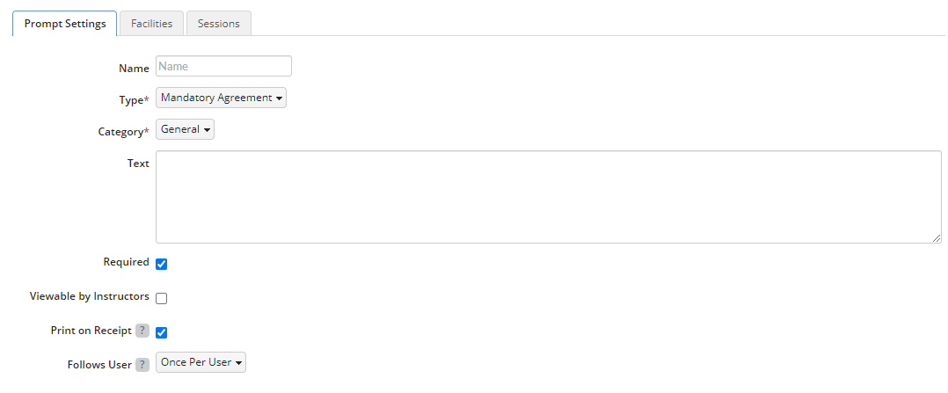Click the Required label text
The height and width of the screenshot is (393, 948).
[127, 262]
